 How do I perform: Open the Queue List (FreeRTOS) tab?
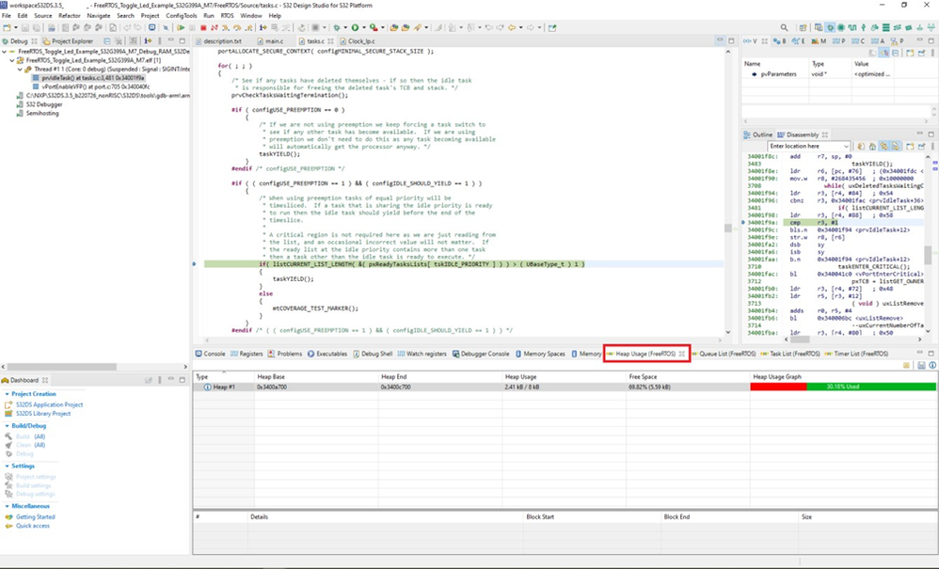[724, 354]
